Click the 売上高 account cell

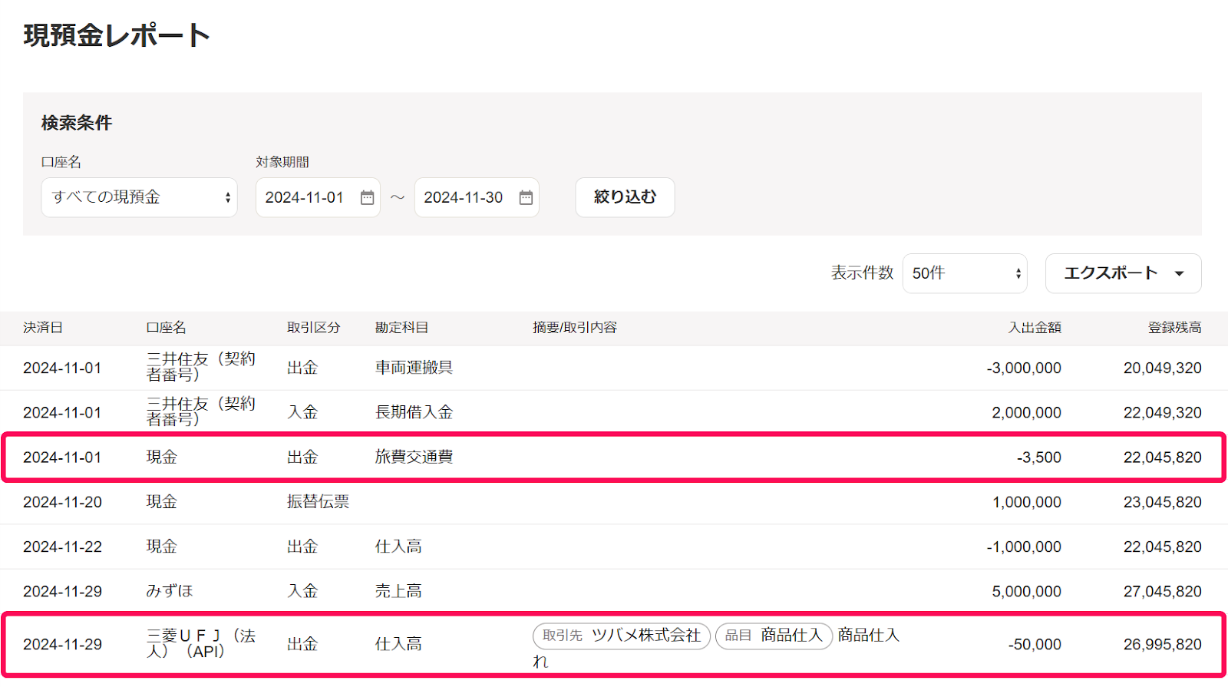click(x=398, y=591)
